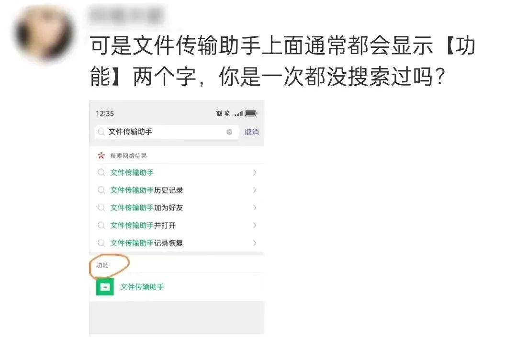Click the blurred commenter avatar

(x=44, y=34)
